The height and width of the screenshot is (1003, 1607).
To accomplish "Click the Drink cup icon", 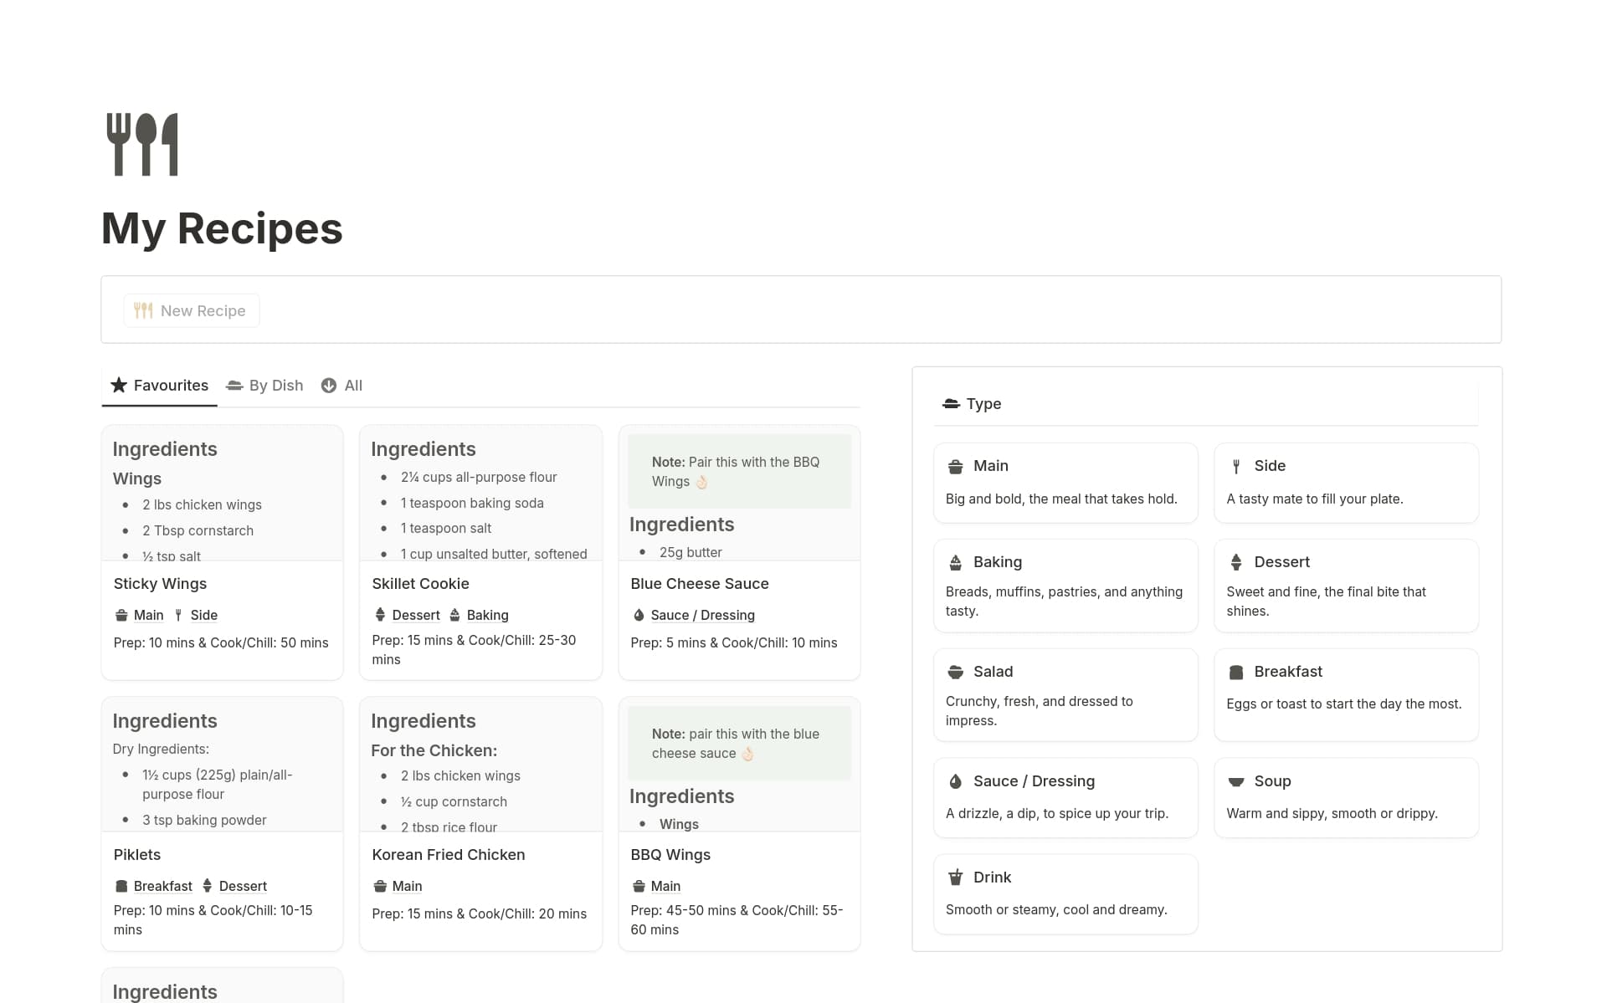I will [955, 878].
